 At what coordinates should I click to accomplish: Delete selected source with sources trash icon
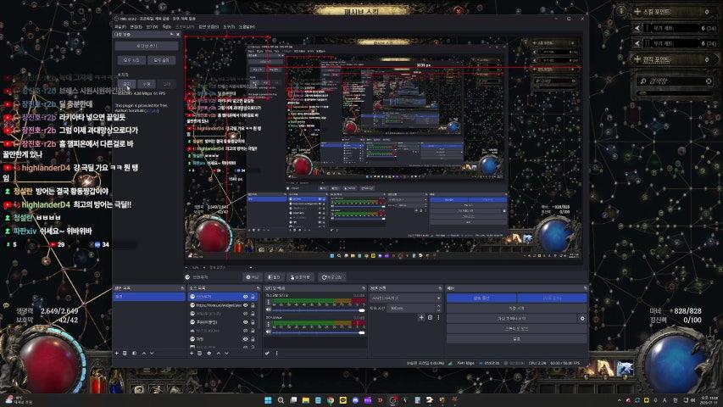[x=200, y=353]
